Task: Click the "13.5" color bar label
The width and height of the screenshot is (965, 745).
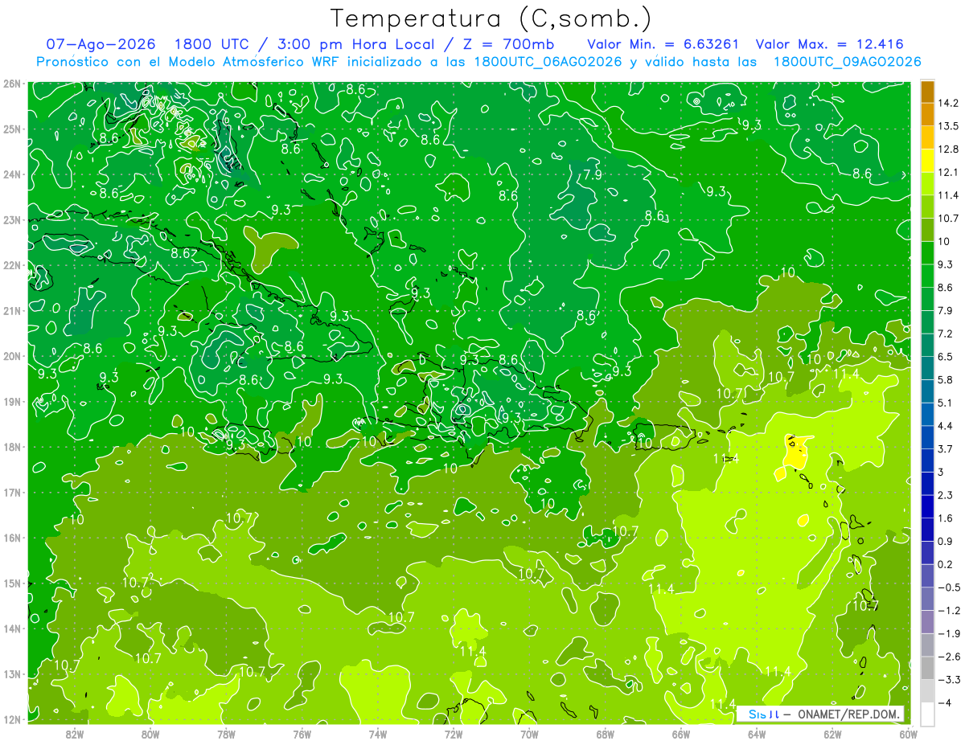Action: pos(947,126)
